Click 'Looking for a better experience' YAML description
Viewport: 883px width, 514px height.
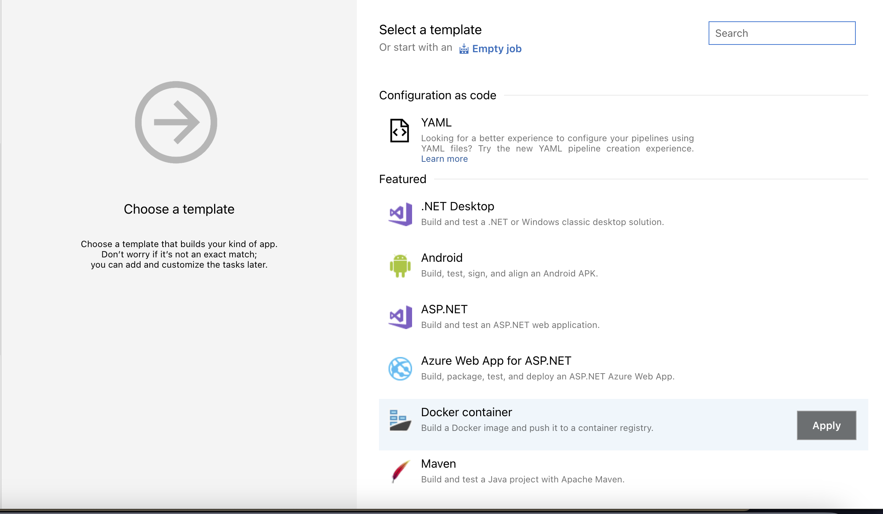coord(557,143)
